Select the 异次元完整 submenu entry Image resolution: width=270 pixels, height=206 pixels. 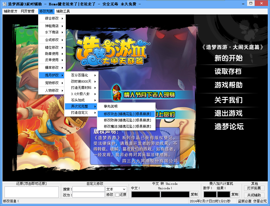pos(81,106)
